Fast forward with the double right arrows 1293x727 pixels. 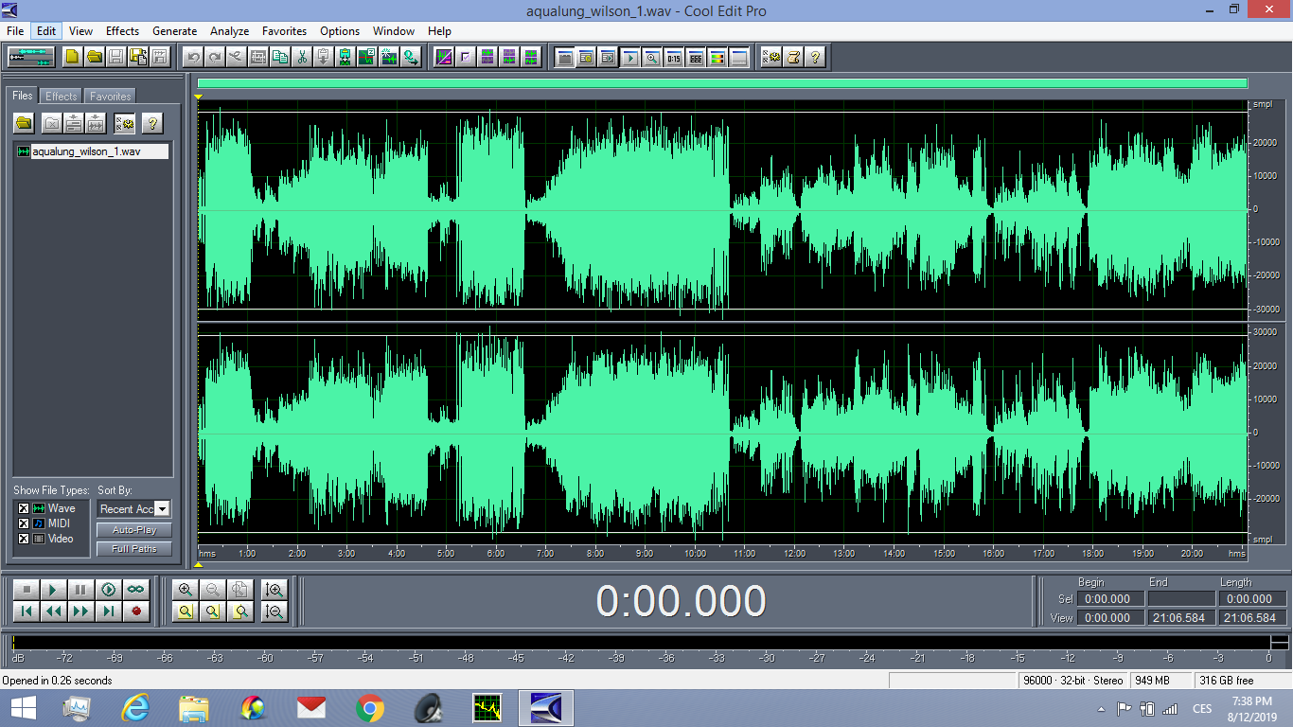pos(81,612)
